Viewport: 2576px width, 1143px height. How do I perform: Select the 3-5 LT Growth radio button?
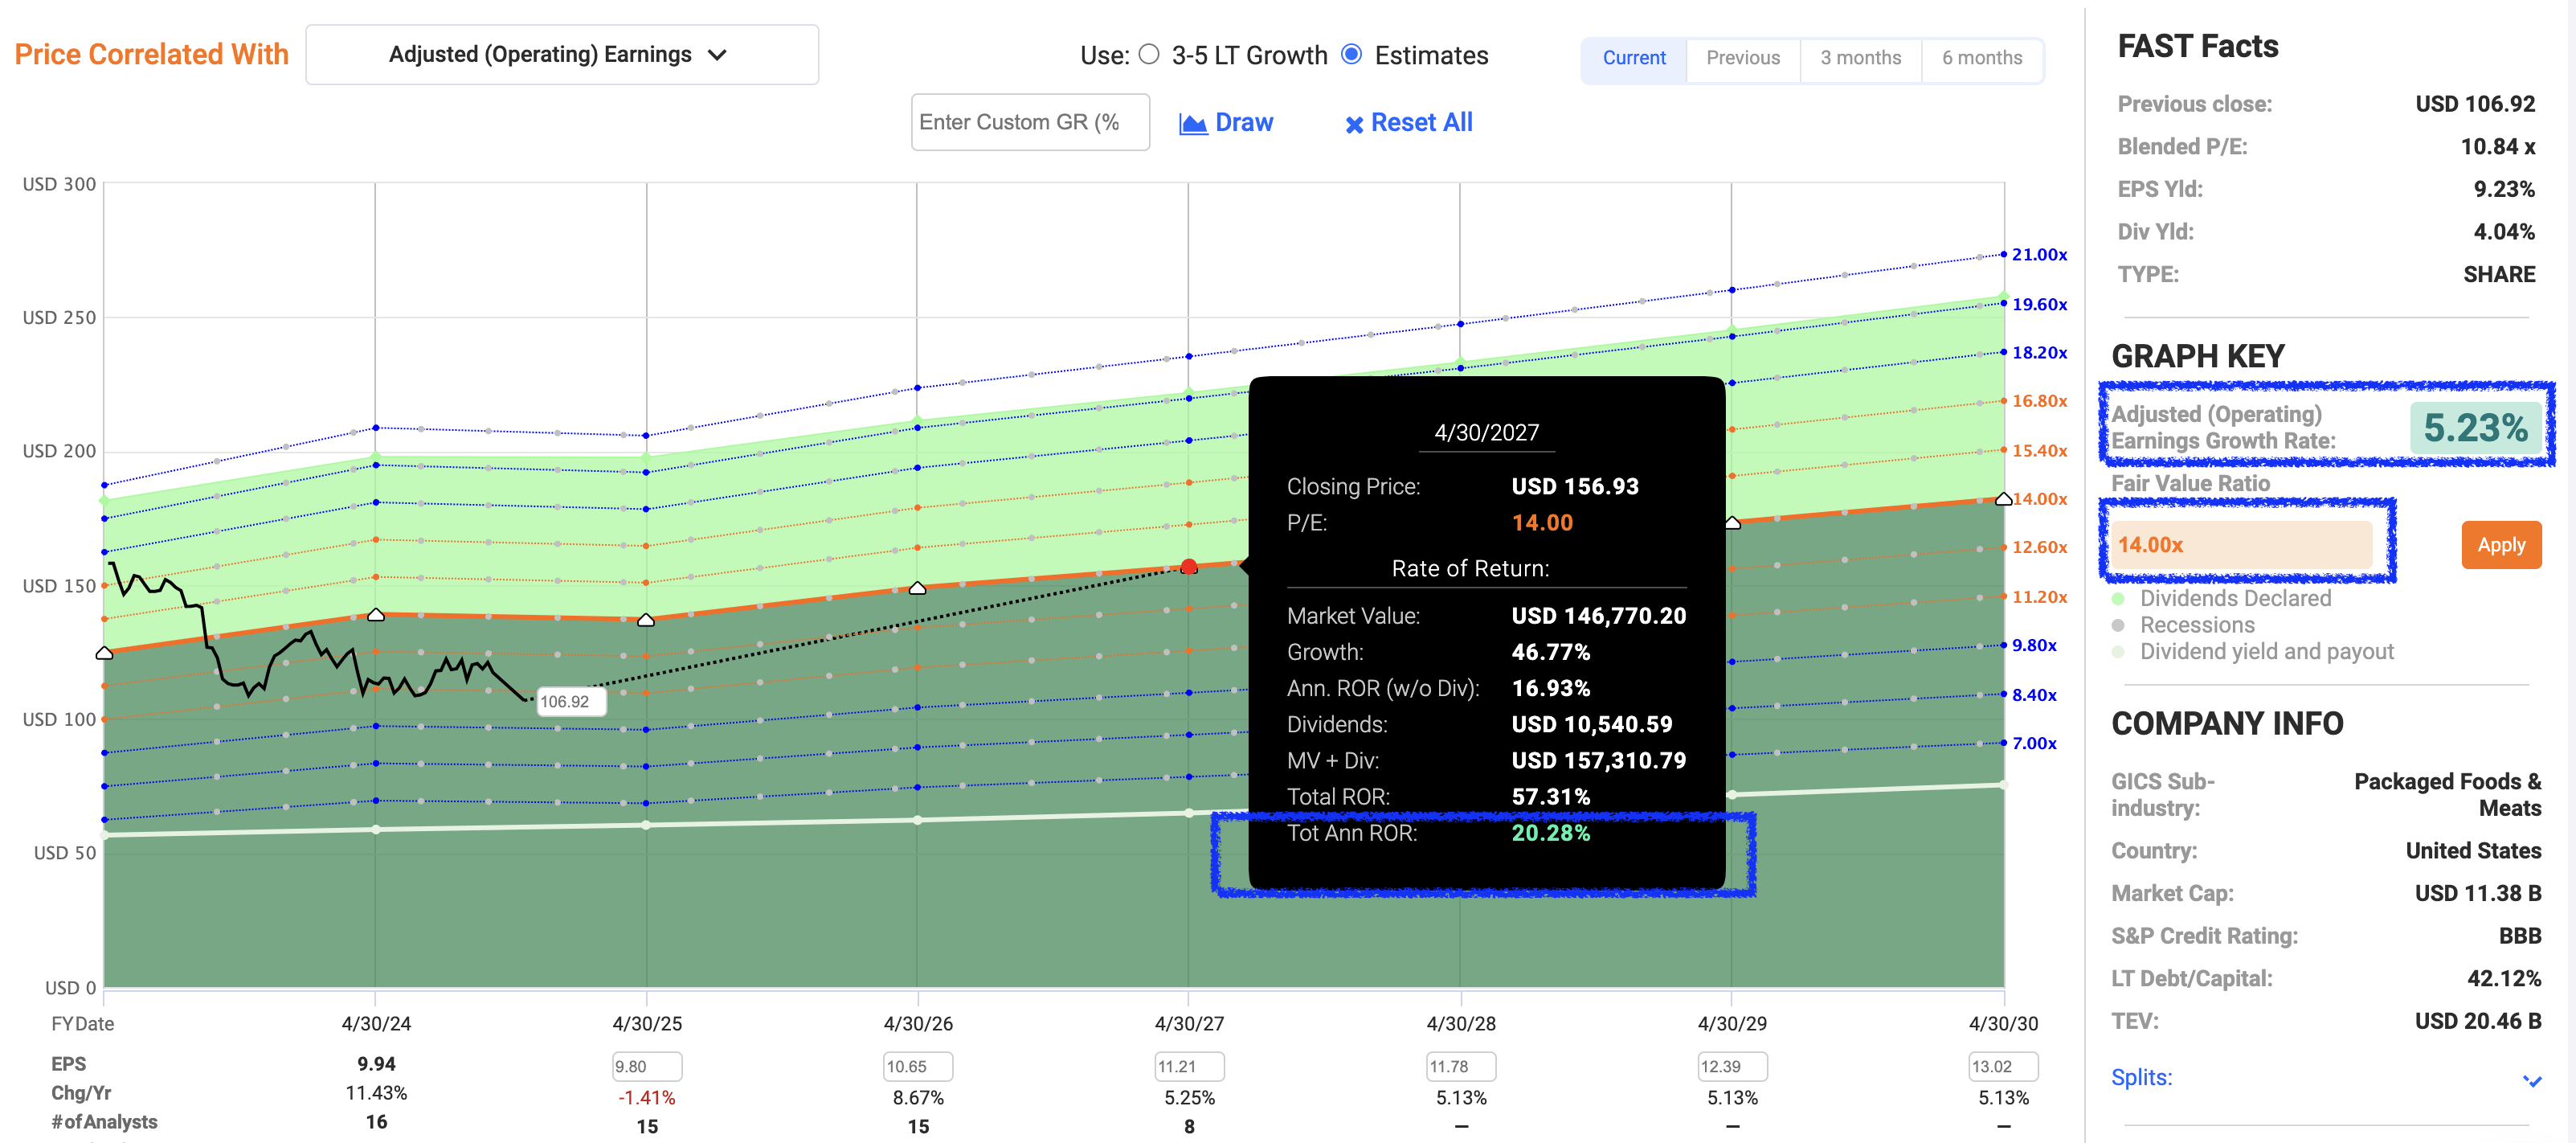click(x=1149, y=55)
